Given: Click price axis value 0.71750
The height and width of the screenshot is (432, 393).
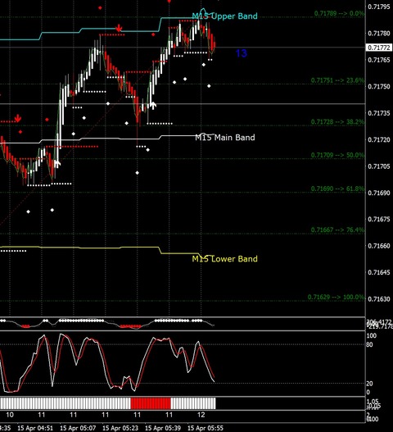Looking at the screenshot, I should click(379, 87).
